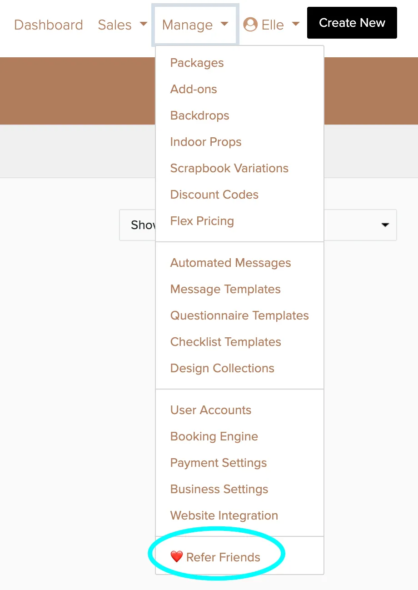
Task: Open the Booking Engine settings
Action: [214, 436]
